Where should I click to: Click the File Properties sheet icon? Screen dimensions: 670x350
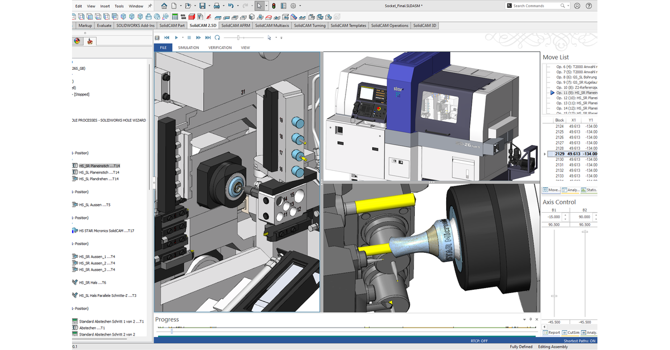click(284, 6)
